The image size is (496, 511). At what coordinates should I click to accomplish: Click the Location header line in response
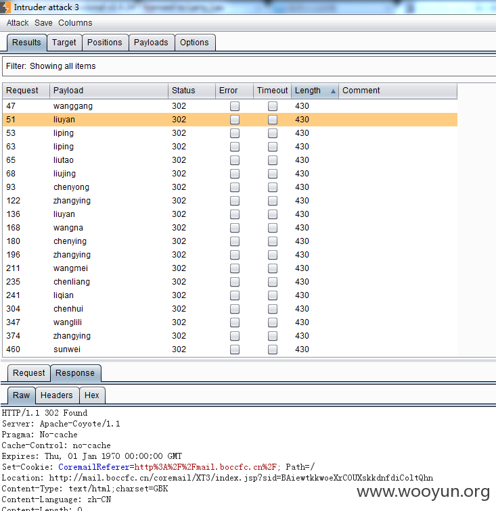click(217, 478)
